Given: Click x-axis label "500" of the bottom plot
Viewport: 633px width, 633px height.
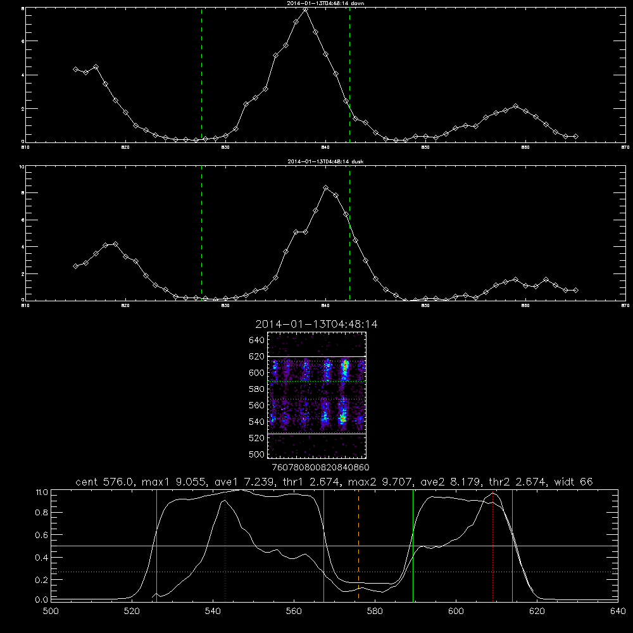Looking at the screenshot, I should (51, 611).
